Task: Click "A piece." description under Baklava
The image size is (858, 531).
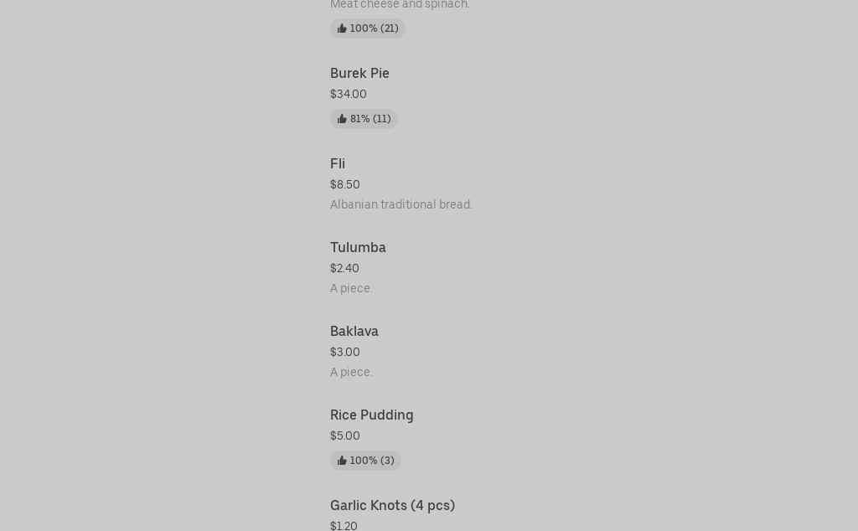Action: (352, 373)
